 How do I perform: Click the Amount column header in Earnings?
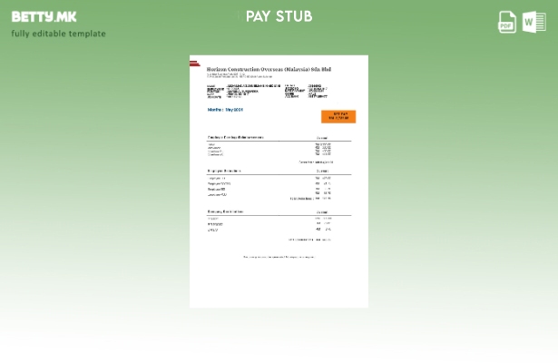[x=322, y=137]
